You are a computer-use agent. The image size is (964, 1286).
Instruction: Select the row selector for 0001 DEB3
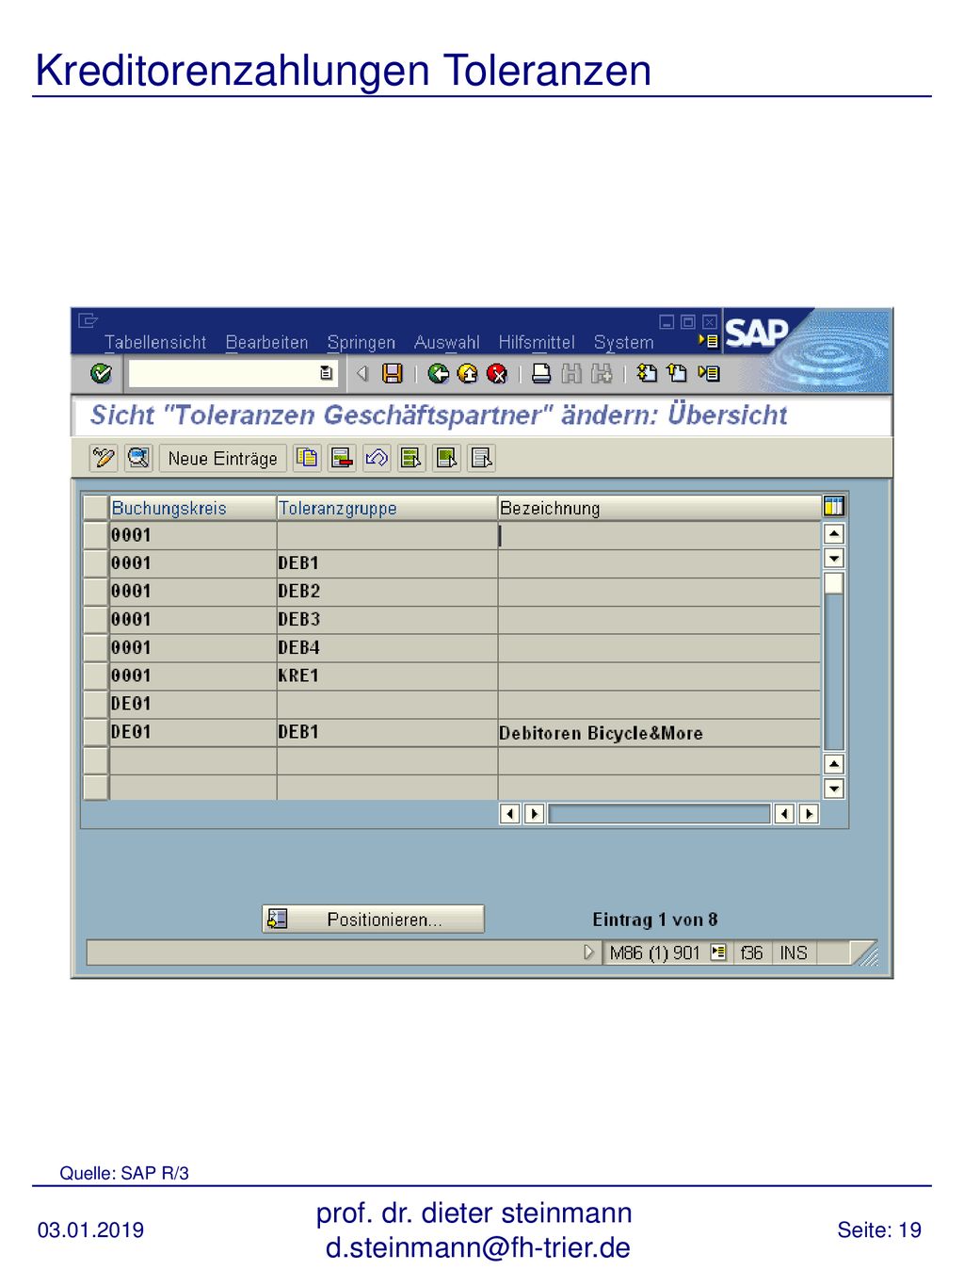96,620
